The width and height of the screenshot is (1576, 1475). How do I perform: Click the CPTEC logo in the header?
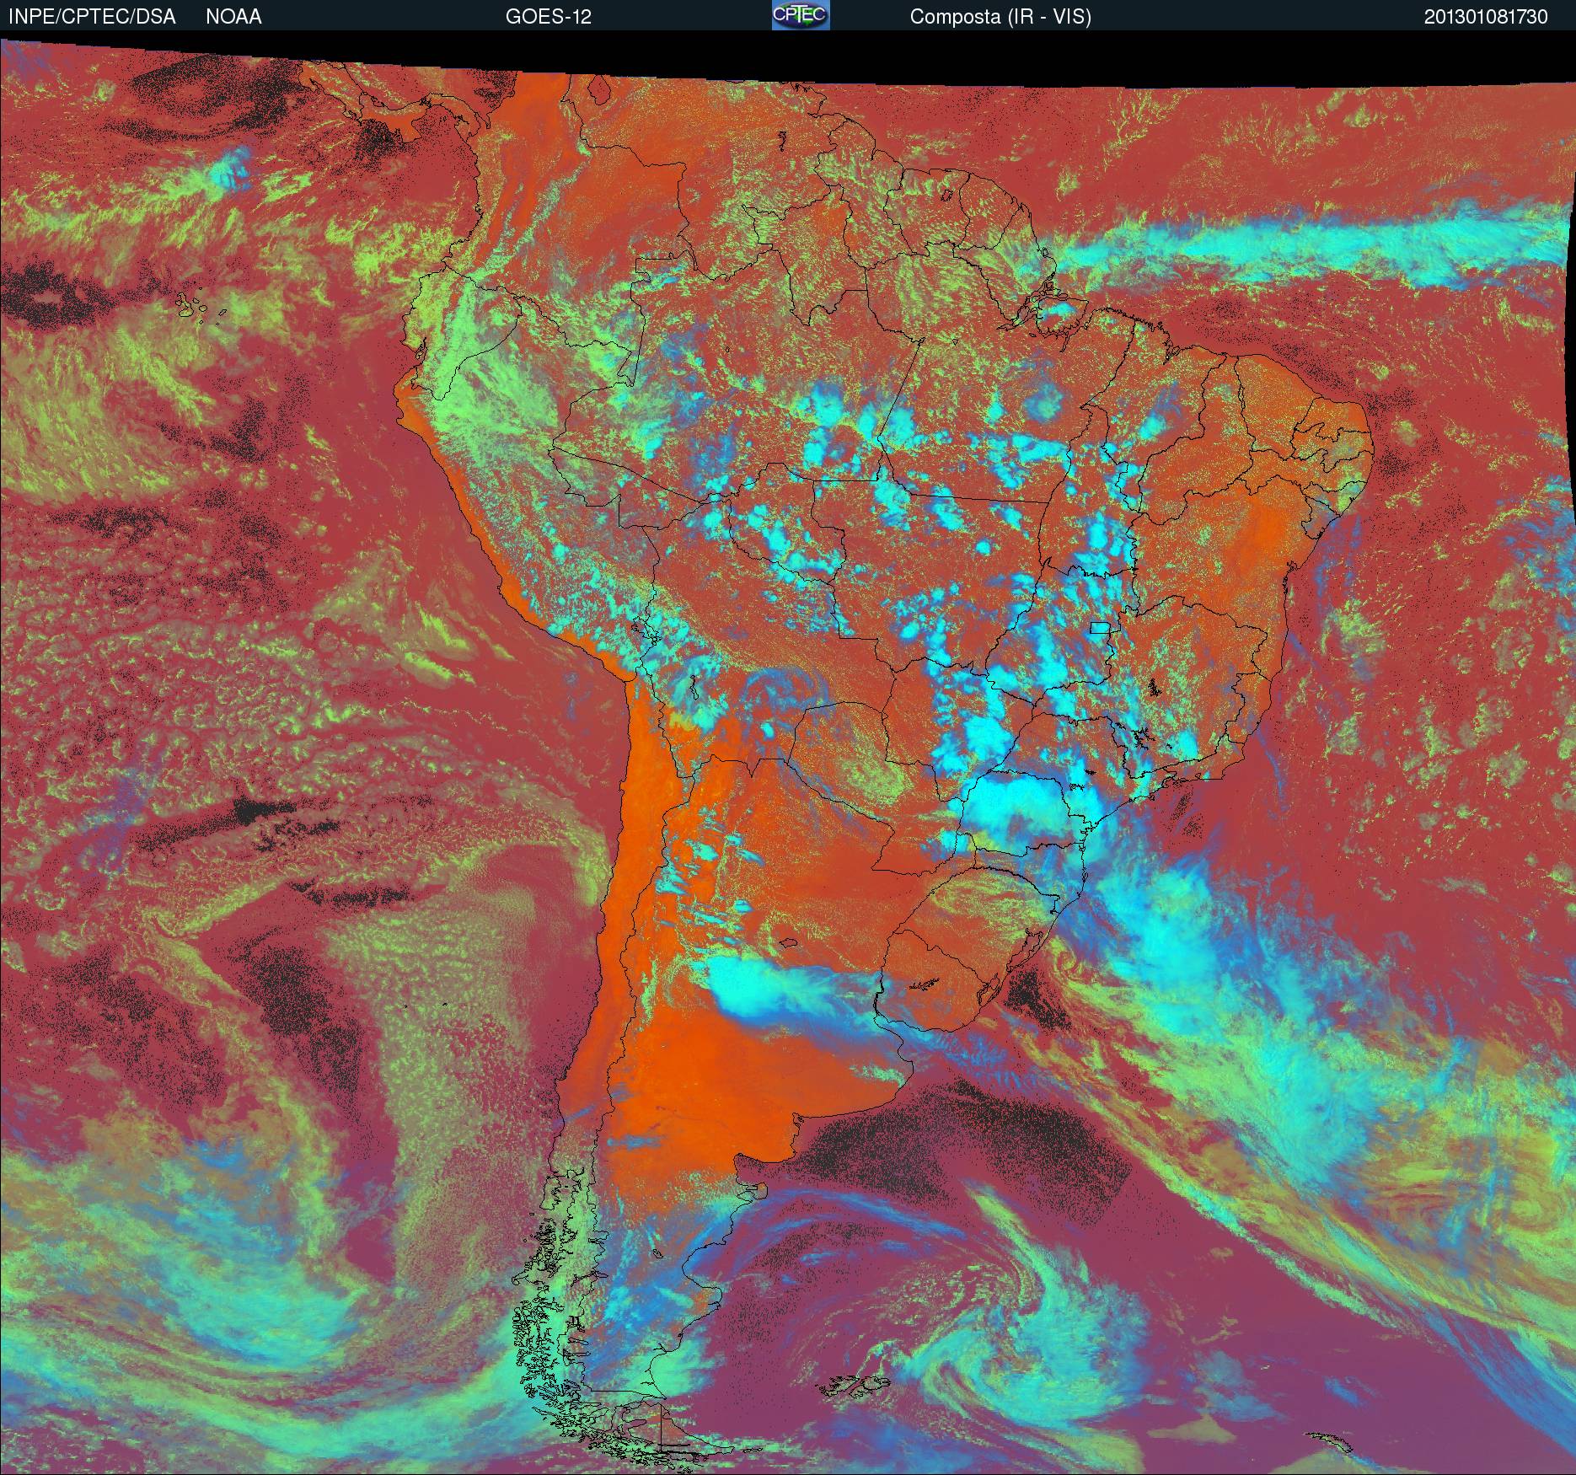(801, 15)
